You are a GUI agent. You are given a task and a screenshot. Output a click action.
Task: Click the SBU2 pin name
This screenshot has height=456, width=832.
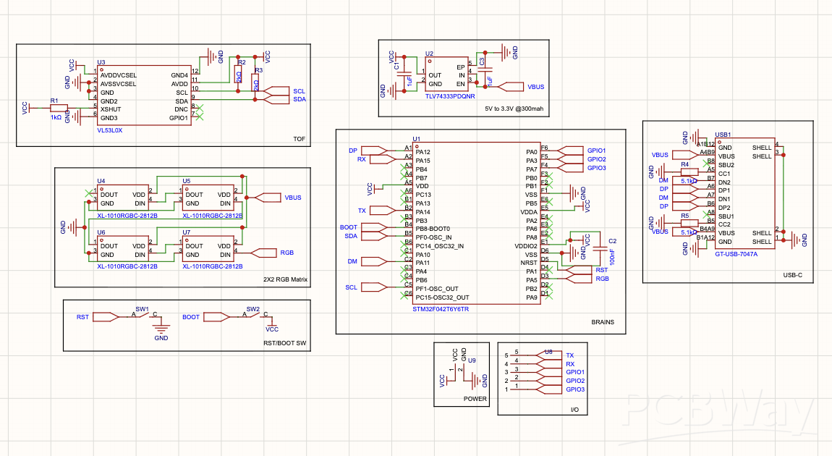point(726,165)
